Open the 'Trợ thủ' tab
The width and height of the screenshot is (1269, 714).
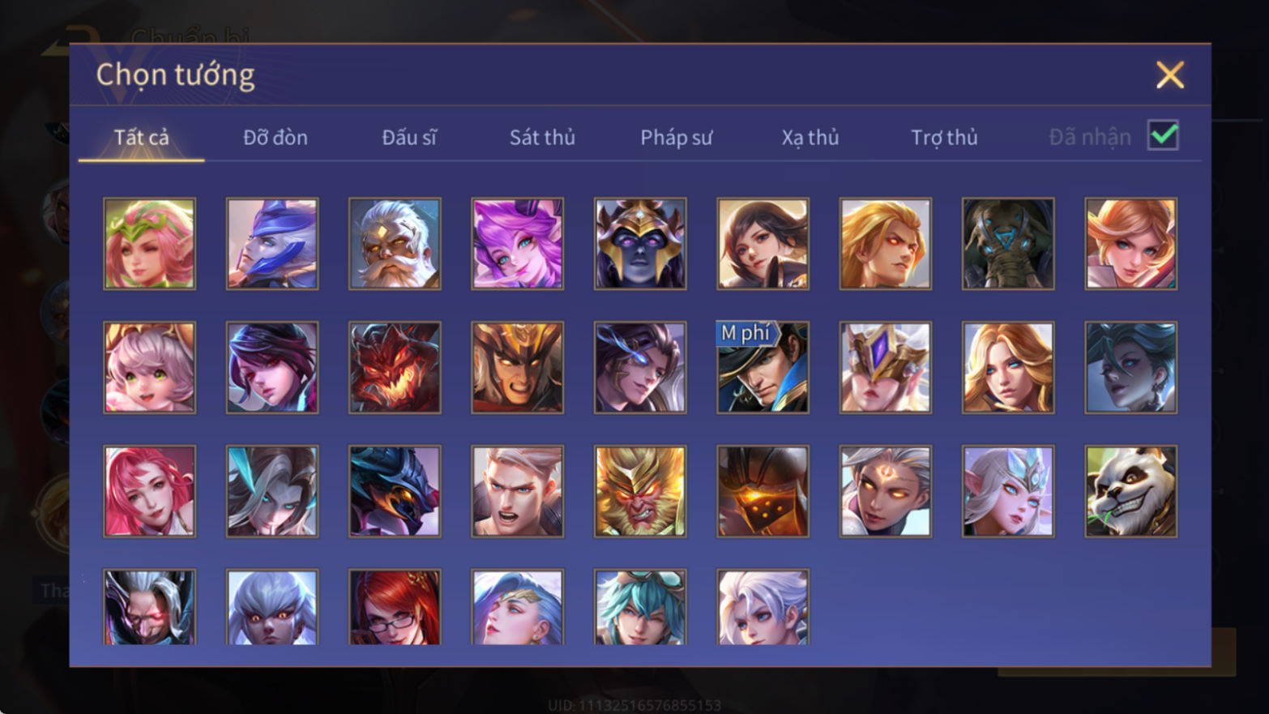[944, 138]
